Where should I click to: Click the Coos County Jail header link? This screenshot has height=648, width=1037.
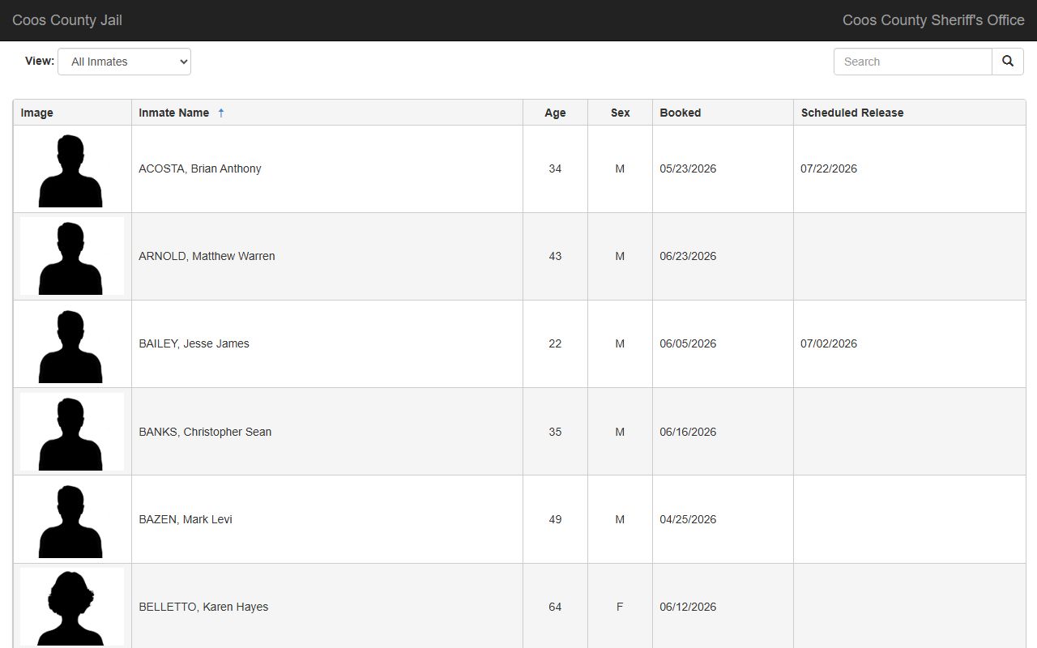67,20
